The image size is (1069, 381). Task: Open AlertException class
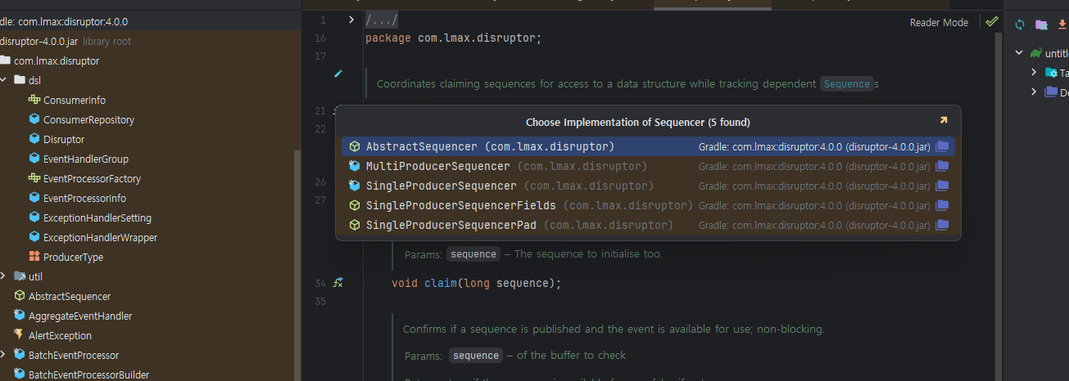(x=60, y=335)
